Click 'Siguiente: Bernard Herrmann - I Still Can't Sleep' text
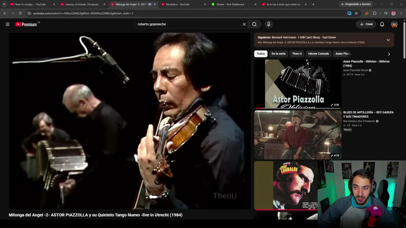Image resolution: width=406 pixels, height=228 pixels. (x=297, y=37)
